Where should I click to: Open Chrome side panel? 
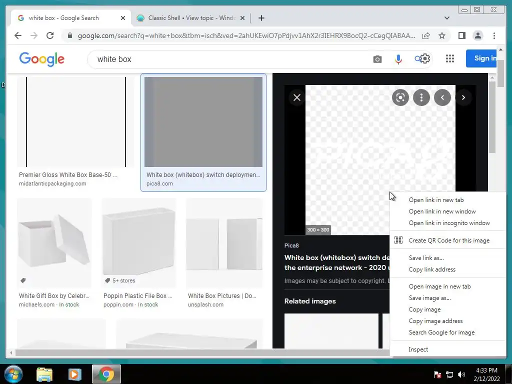click(x=461, y=35)
